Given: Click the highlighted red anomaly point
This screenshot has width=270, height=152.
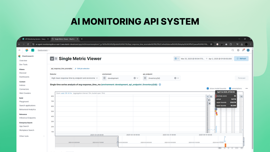Looking at the screenshot, I should (216, 109).
